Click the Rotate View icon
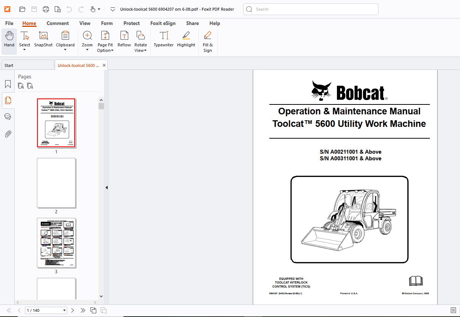This screenshot has height=317, width=460. pyautogui.click(x=141, y=36)
